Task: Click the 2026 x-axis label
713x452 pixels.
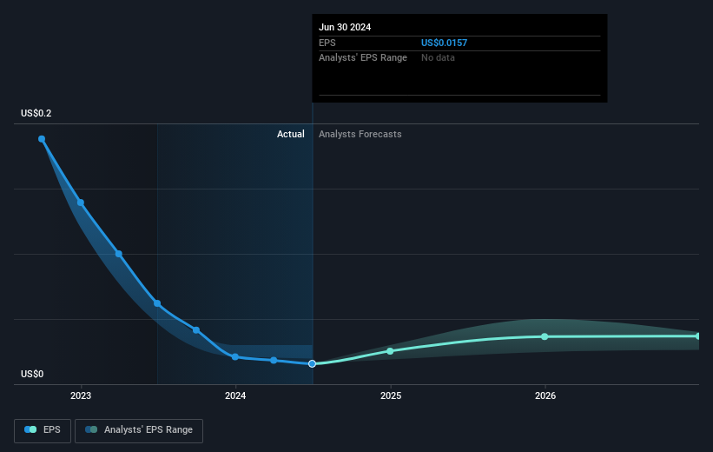Action: coord(545,396)
